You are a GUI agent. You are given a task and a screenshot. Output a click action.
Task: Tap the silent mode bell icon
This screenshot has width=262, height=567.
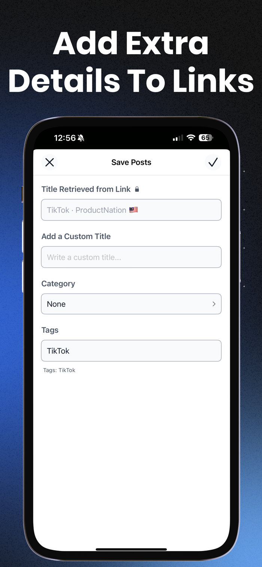[x=81, y=138]
